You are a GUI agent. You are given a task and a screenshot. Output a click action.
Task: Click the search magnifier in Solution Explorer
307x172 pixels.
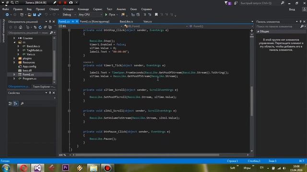click(x=51, y=33)
